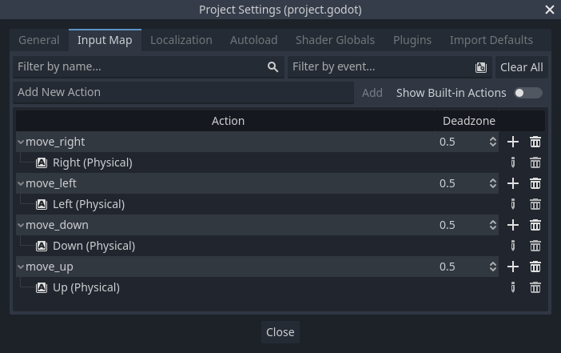Image resolution: width=561 pixels, height=353 pixels.
Task: Focus the Filter by event field
Action: (390, 67)
